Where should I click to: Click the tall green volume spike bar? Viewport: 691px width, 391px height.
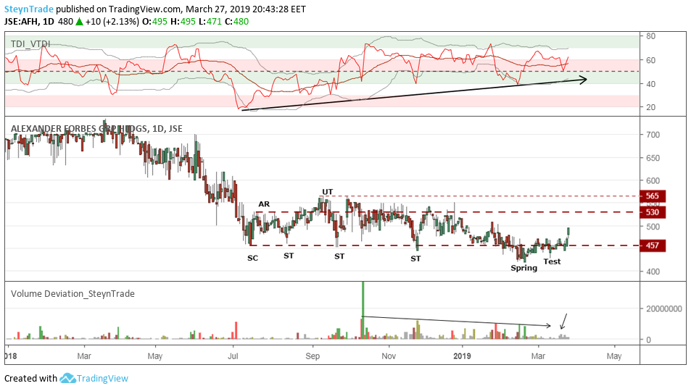point(363,310)
